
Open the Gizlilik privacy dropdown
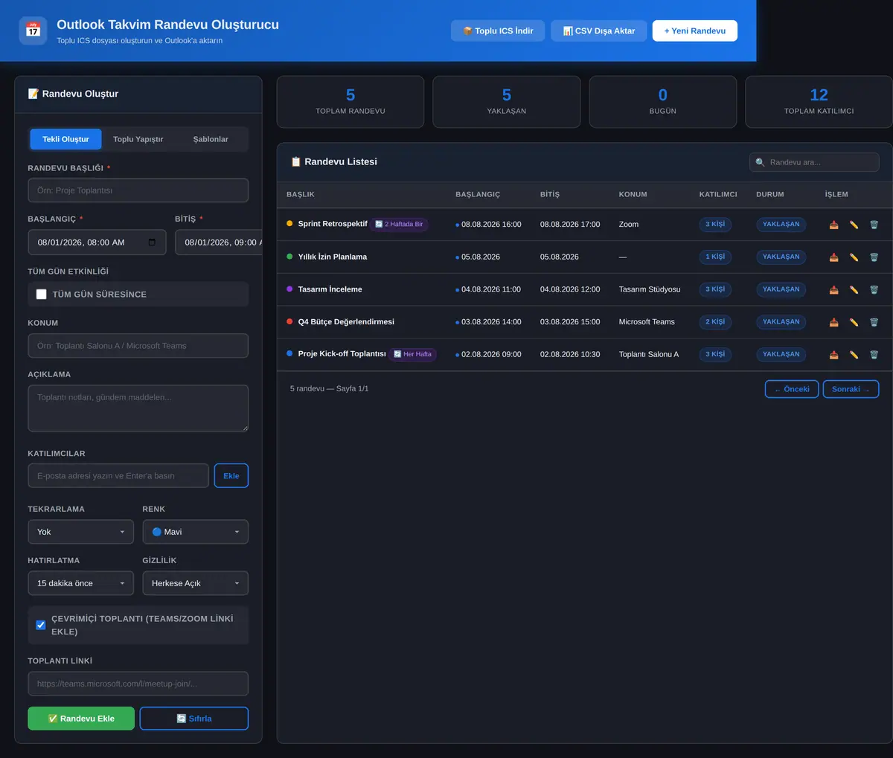(x=196, y=583)
